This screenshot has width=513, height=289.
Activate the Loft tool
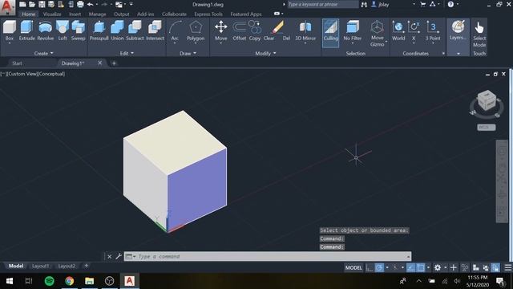[63, 31]
